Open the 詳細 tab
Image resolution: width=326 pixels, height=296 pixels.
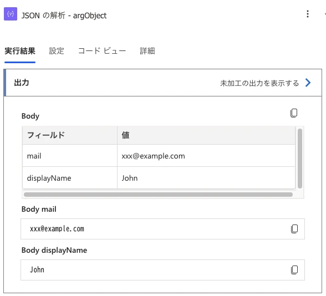pos(147,51)
